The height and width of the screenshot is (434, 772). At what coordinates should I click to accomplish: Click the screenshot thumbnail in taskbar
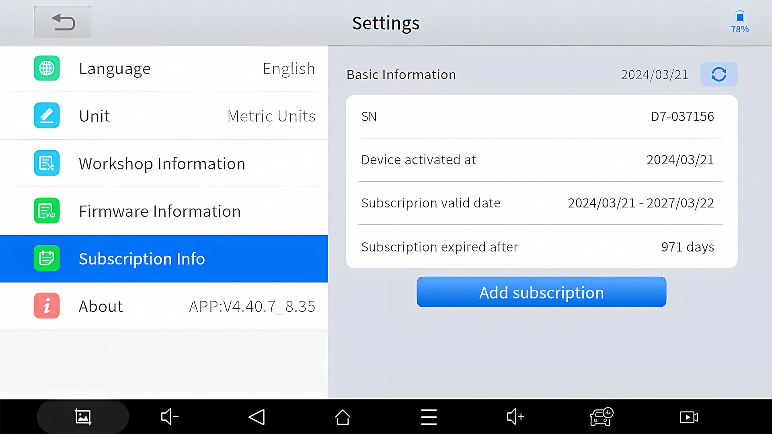(83, 416)
